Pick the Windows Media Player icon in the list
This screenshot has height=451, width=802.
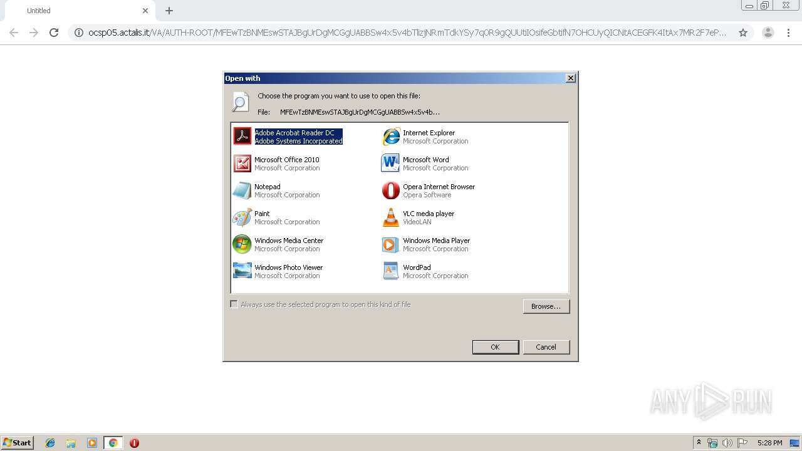[391, 244]
